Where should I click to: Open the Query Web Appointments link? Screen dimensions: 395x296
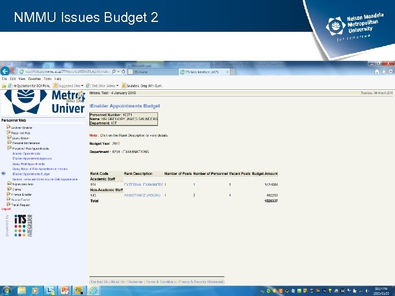29,164
